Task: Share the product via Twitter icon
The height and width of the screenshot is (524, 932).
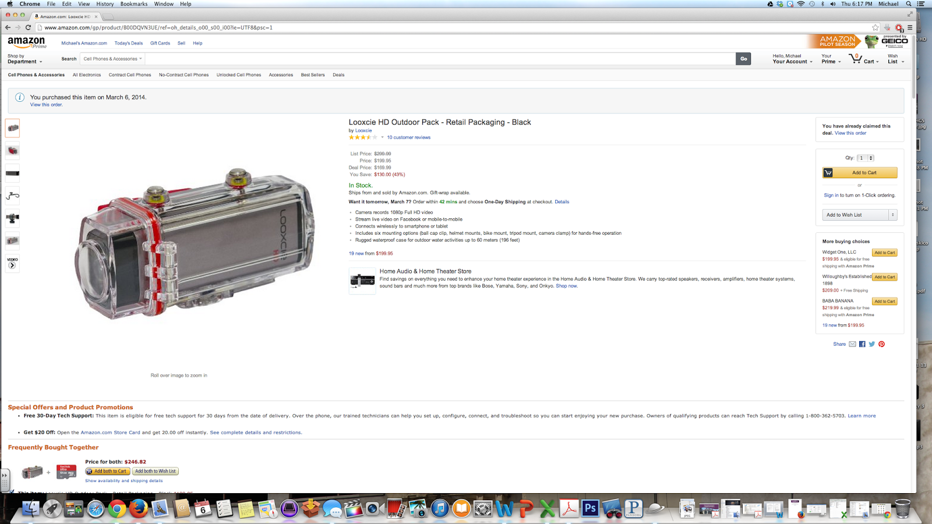Action: pyautogui.click(x=871, y=344)
